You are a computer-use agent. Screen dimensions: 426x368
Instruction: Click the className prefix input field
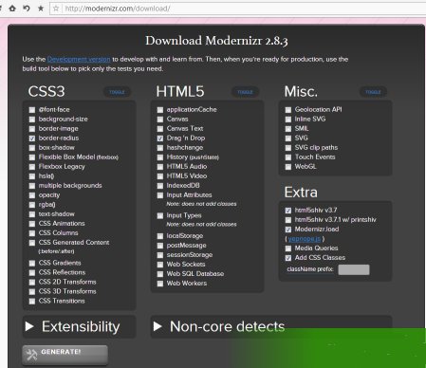coord(354,269)
